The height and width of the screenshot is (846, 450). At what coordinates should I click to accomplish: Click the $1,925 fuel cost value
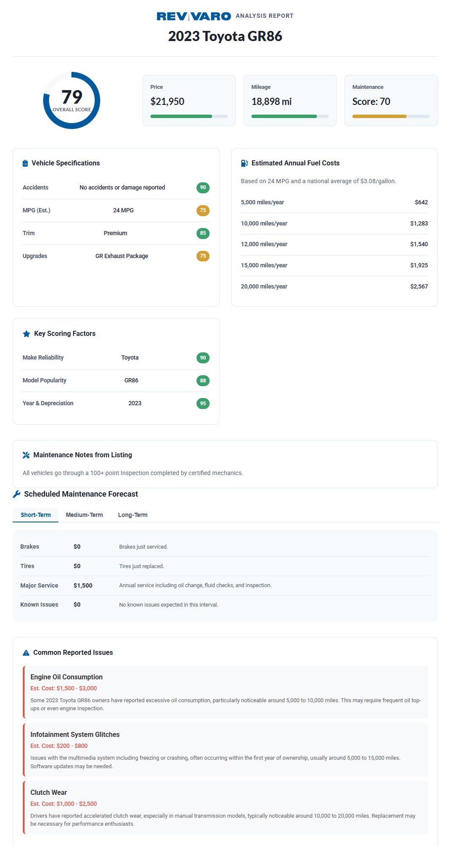click(x=419, y=265)
